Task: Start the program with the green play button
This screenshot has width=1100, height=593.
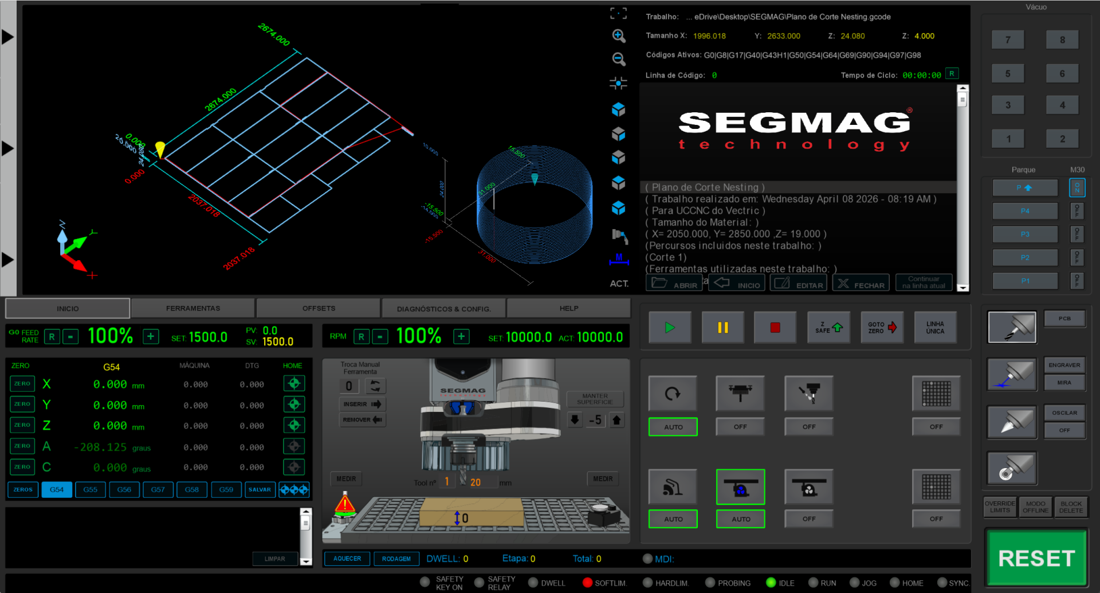Action: (670, 328)
